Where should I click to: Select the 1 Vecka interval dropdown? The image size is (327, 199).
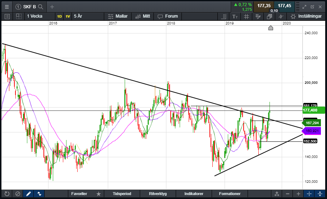35,16
